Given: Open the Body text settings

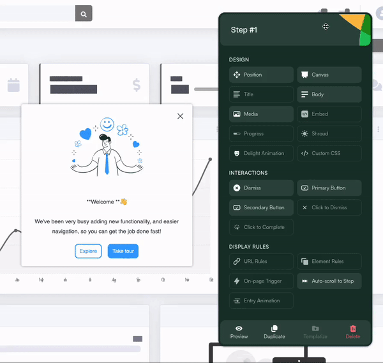Looking at the screenshot, I should coord(329,94).
